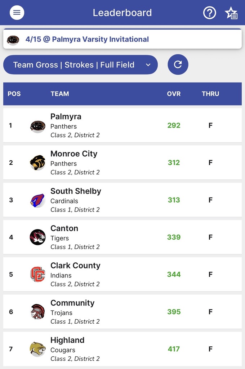The height and width of the screenshot is (369, 245).
Task: Open Palmyra team details
Action: point(66,117)
